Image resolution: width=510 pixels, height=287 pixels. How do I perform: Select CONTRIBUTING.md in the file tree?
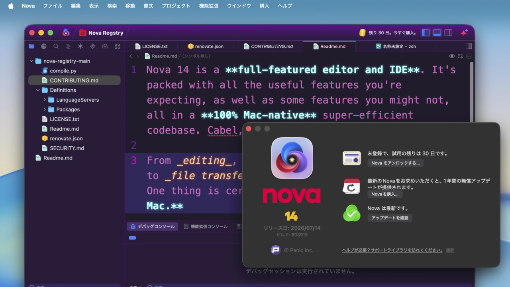pos(74,80)
